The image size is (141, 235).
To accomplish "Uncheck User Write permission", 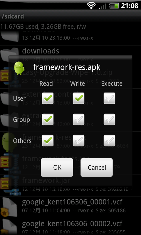I will [78, 98].
